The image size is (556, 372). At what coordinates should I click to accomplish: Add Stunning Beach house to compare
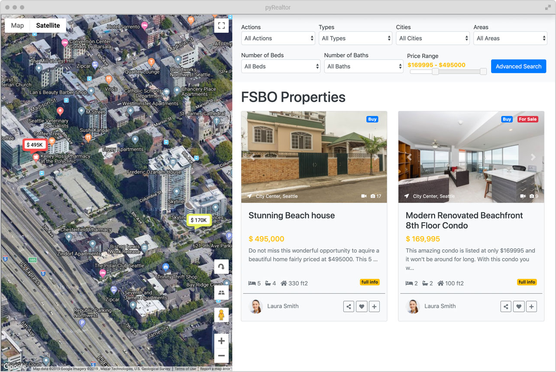375,307
